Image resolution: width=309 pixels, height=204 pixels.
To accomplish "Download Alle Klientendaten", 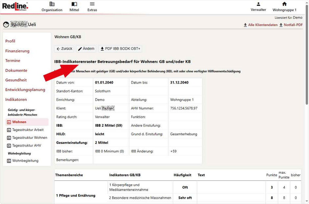I will click(x=260, y=25).
